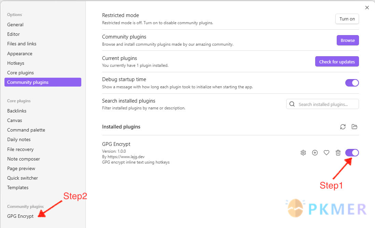This screenshot has width=375, height=228.
Task: Open GPG Encrypt plugin options gear
Action: tap(303, 153)
